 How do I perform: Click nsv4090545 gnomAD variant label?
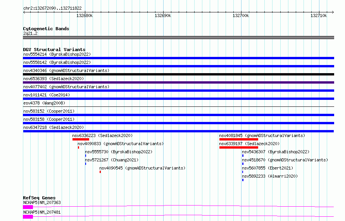142,168
